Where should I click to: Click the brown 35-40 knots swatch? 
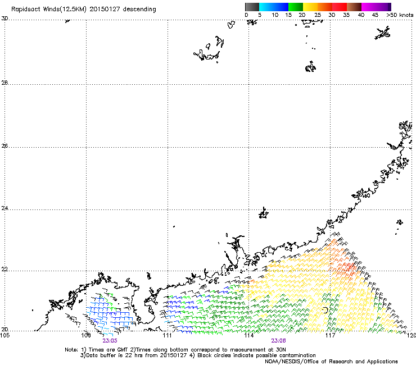point(354,7)
